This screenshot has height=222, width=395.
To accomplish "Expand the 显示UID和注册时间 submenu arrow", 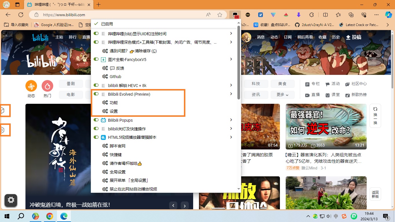I will point(231,34).
